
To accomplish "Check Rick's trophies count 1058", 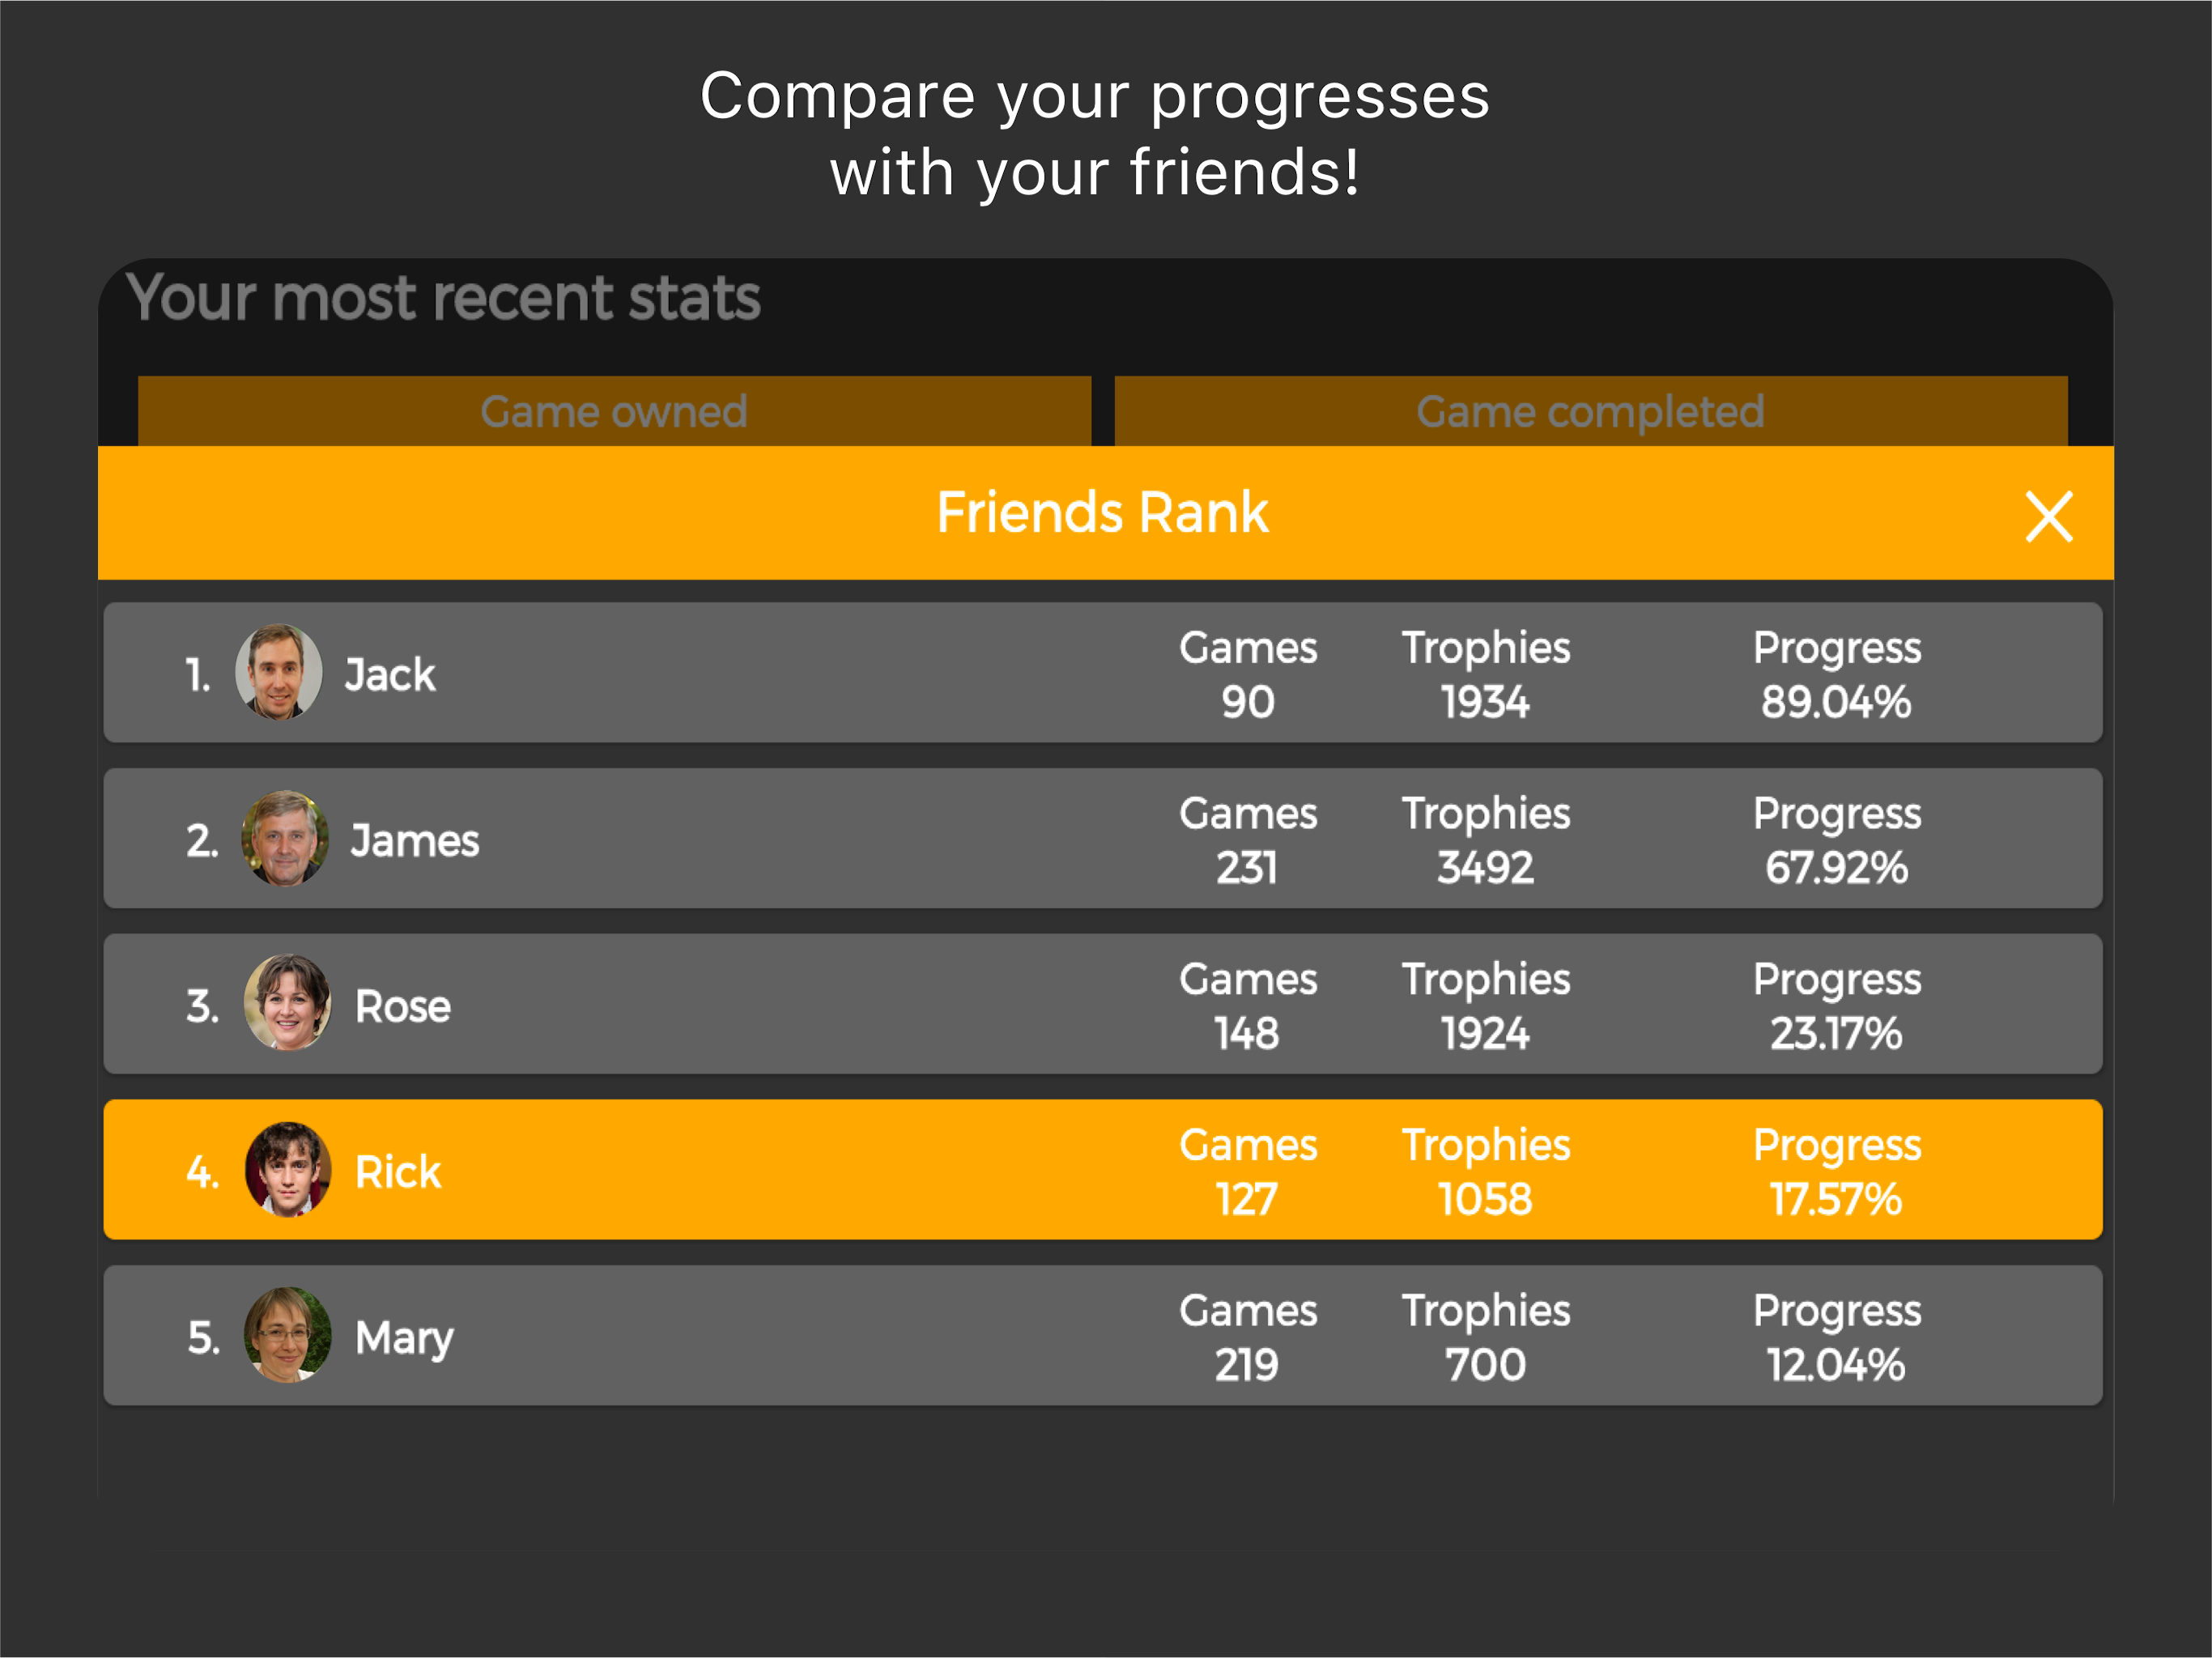I will (x=1485, y=1199).
